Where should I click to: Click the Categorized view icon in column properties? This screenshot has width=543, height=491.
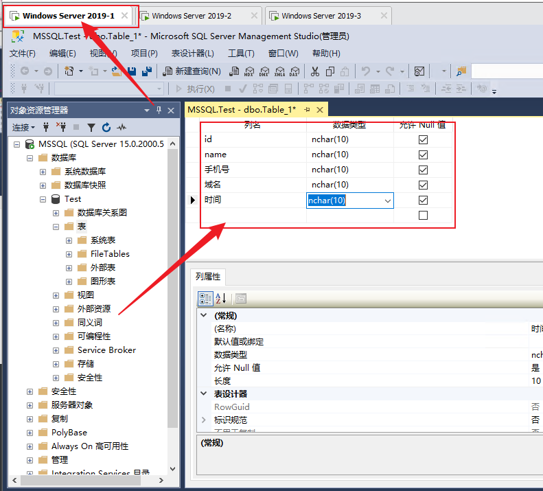coord(205,298)
